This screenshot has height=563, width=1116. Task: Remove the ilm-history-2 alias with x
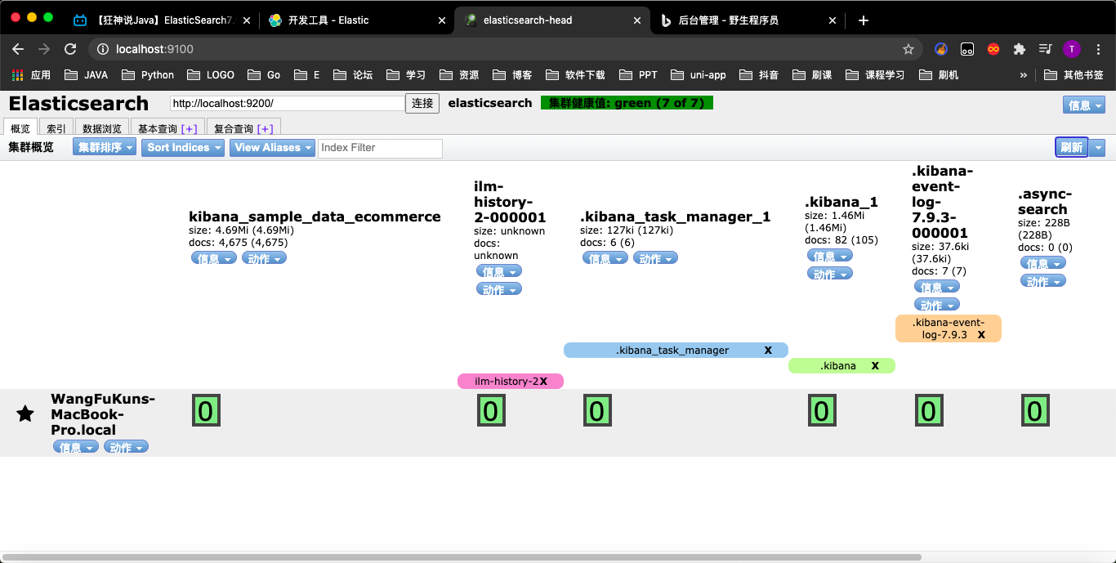coord(543,381)
